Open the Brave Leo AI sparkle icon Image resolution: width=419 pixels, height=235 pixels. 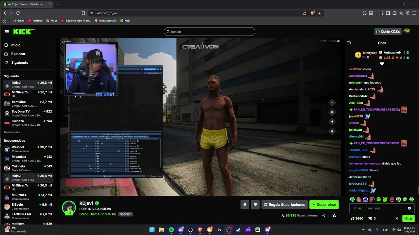click(401, 13)
